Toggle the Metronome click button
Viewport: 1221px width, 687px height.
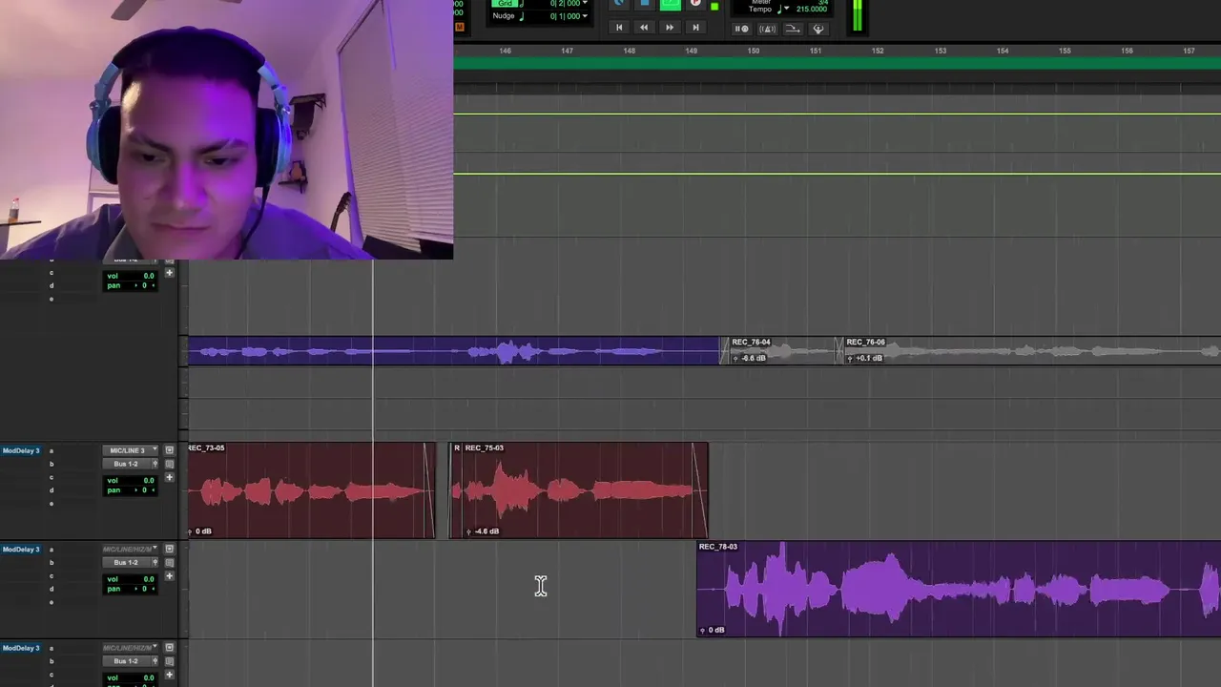click(x=767, y=29)
